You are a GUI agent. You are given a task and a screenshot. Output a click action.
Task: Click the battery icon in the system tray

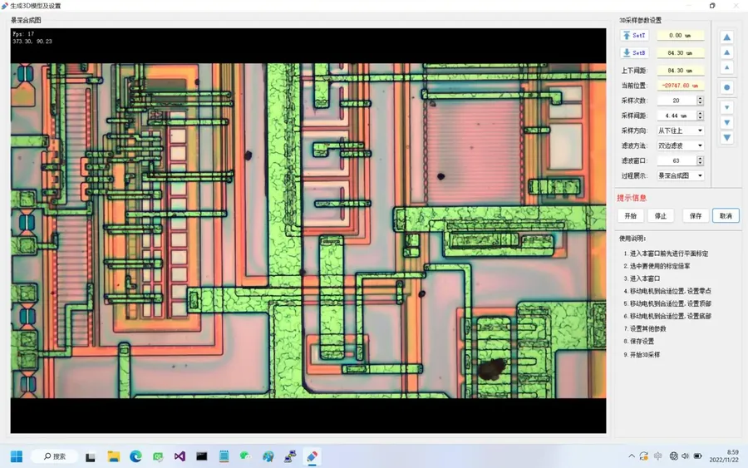tap(697, 456)
